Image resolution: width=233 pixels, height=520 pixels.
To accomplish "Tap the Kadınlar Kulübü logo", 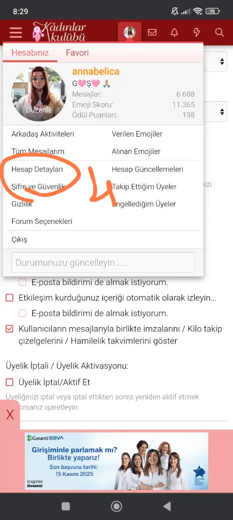I will (60, 32).
